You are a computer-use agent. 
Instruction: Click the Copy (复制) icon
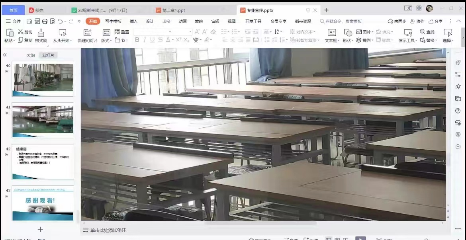tap(21, 40)
